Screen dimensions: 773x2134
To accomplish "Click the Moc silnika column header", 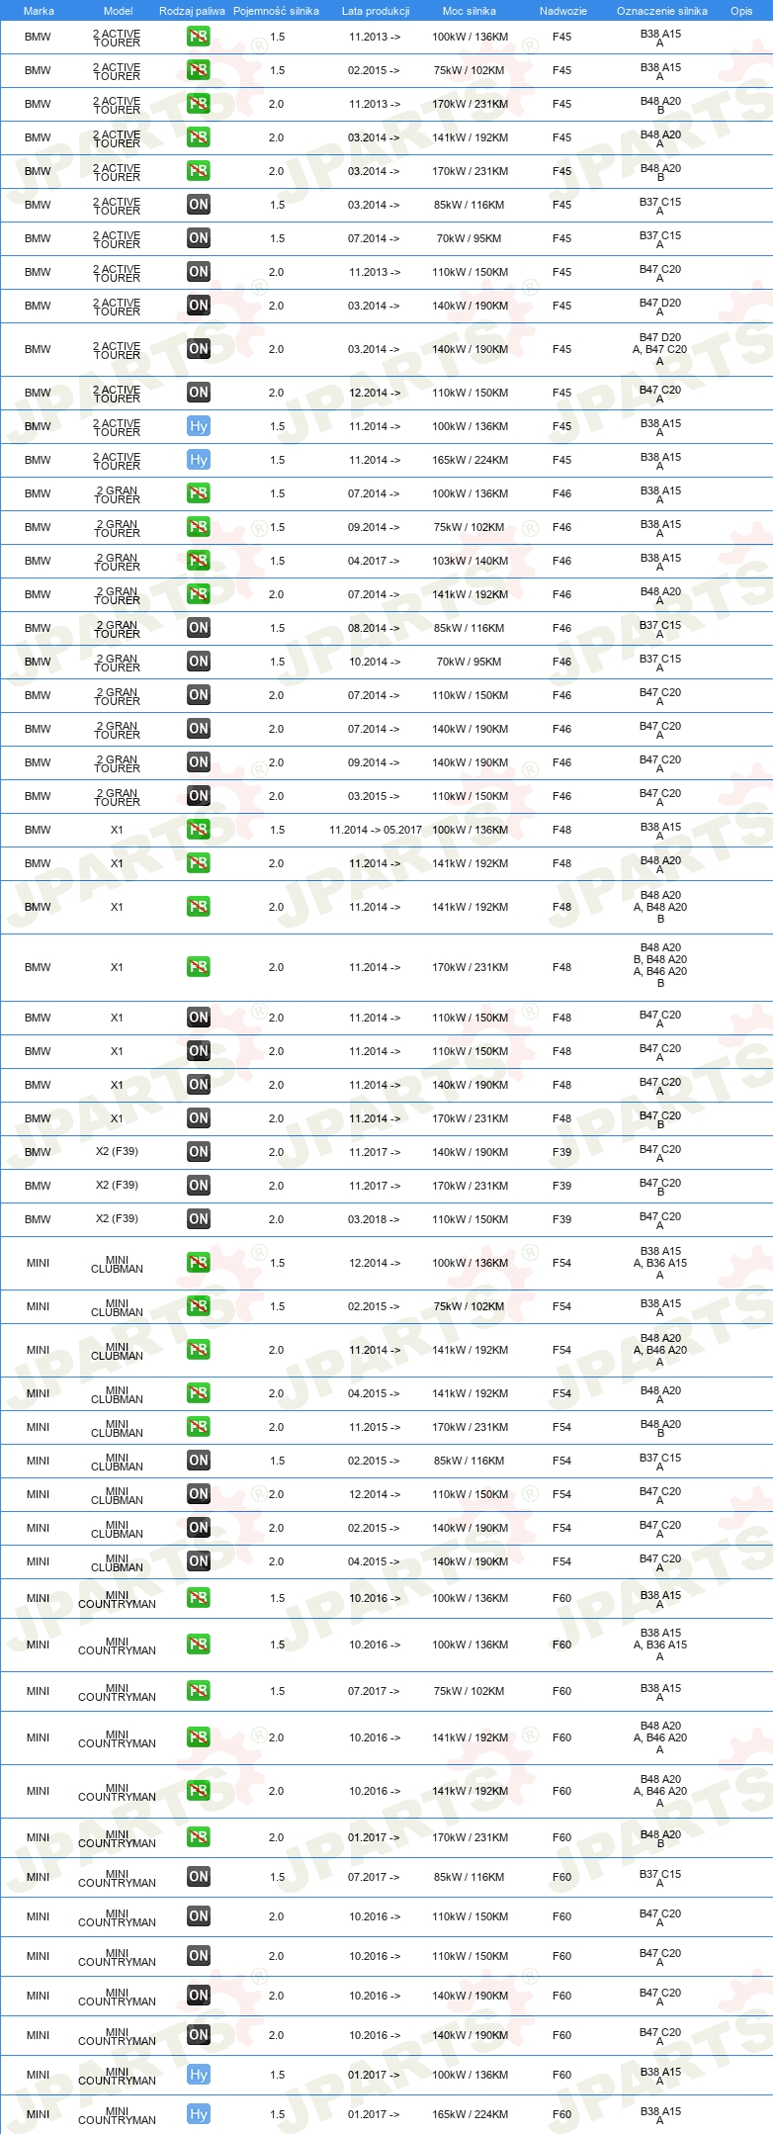I will point(470,11).
